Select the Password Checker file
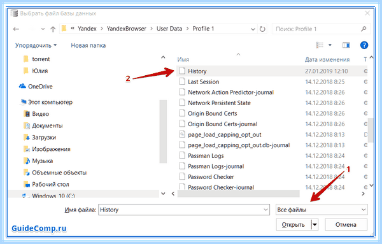The image size is (382, 244). (x=211, y=176)
